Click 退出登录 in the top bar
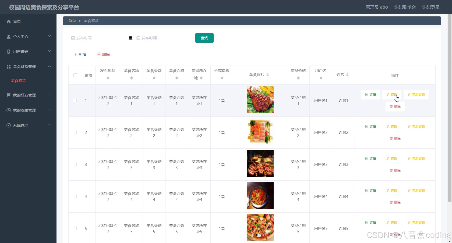 431,7
